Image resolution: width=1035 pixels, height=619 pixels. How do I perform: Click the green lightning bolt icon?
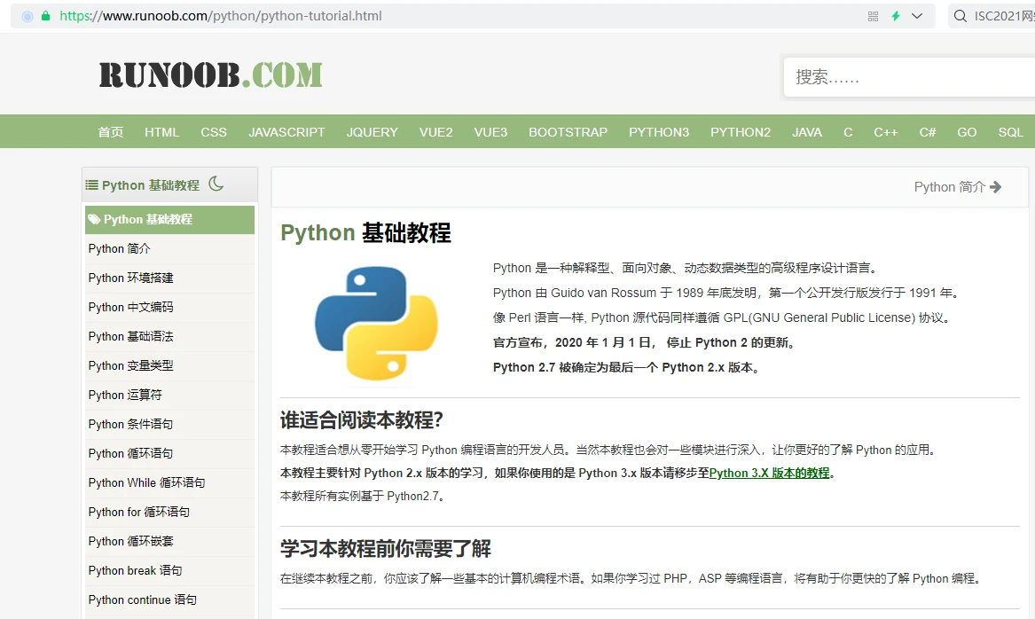tap(896, 16)
